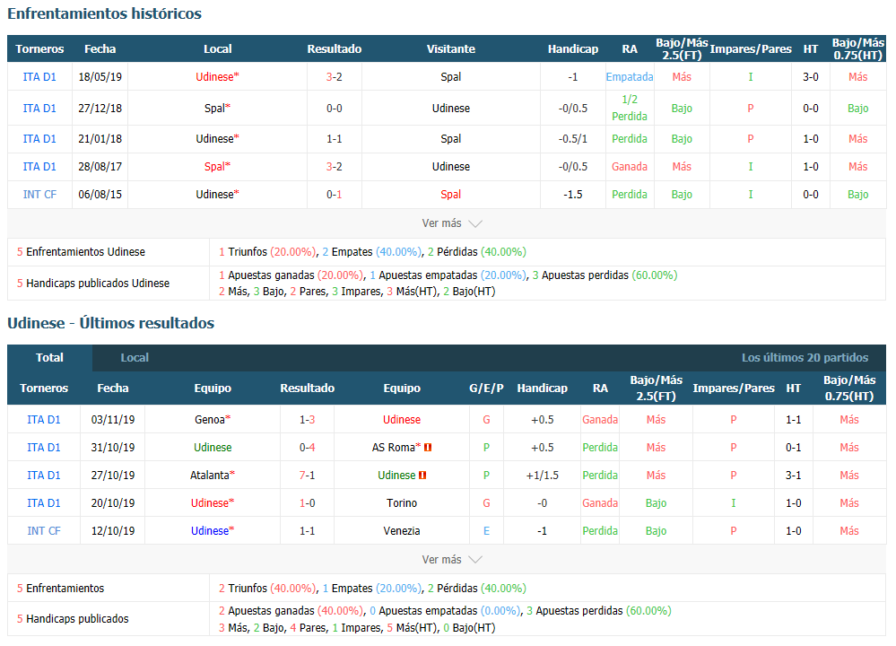
Task: Click HT score 3-0 on 18/05/19
Action: 810,76
